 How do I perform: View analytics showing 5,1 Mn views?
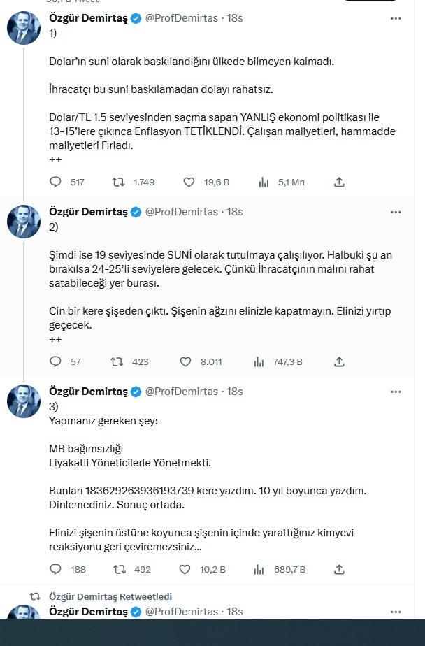[264, 182]
